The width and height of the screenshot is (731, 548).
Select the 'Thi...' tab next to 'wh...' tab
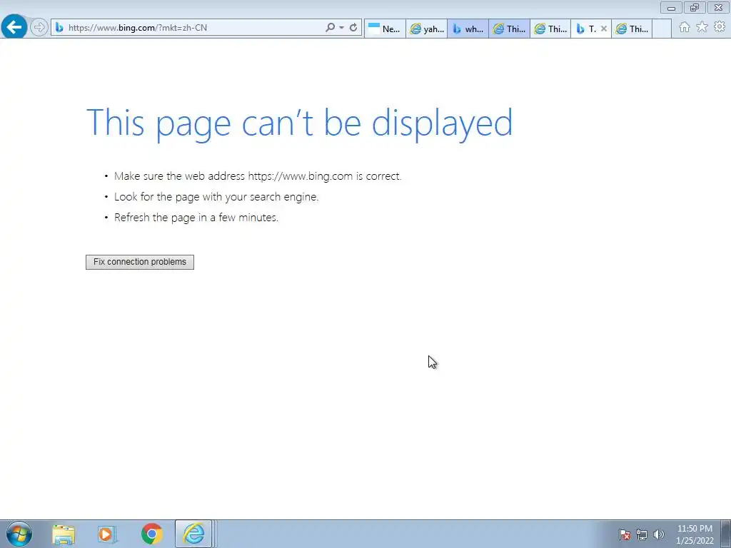(x=509, y=29)
